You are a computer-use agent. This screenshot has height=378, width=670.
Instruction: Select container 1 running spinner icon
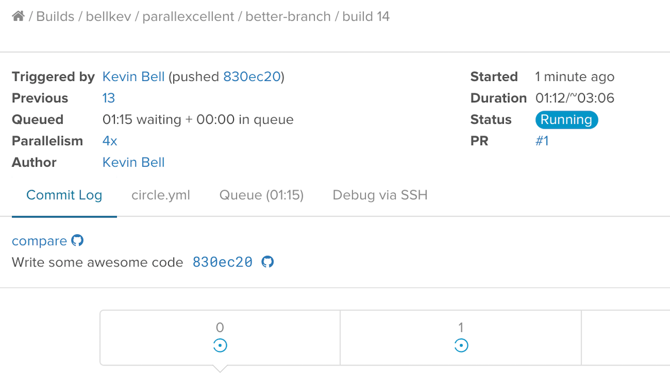click(x=461, y=345)
